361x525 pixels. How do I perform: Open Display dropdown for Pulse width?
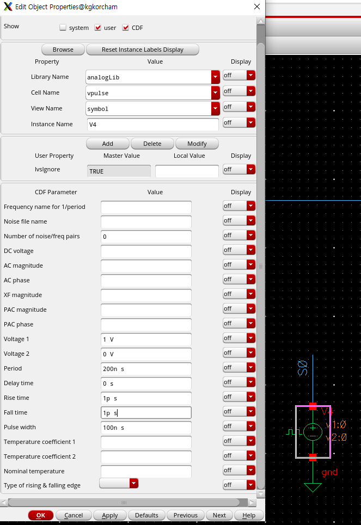pyautogui.click(x=250, y=426)
